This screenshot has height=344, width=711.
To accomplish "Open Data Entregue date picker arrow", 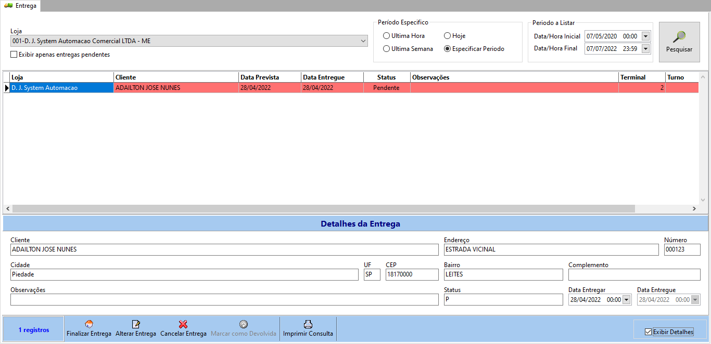I will coord(695,300).
